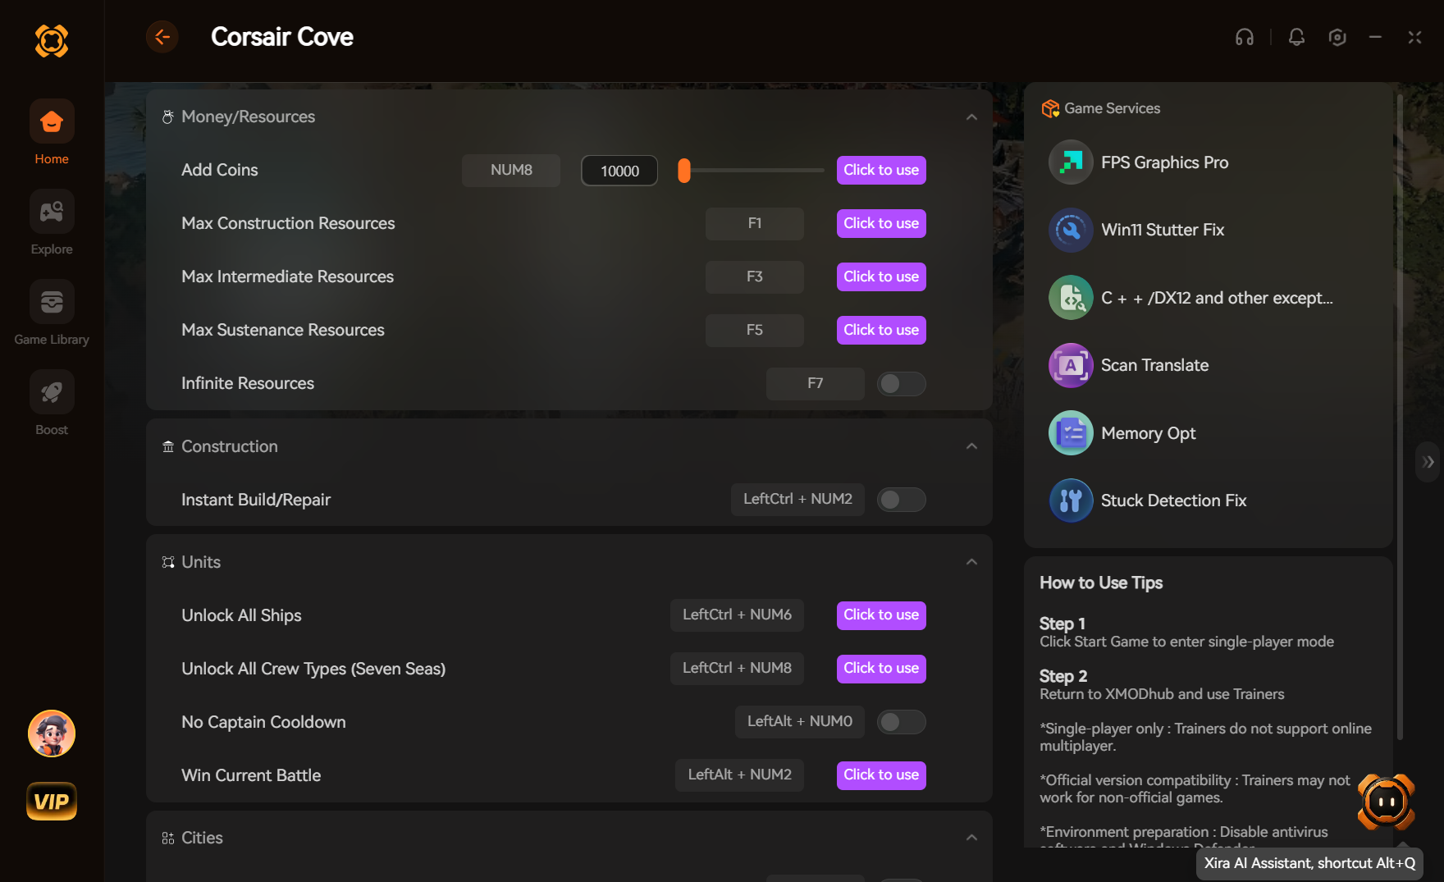
Task: Collapse the Cities section chevron
Action: pyautogui.click(x=971, y=838)
